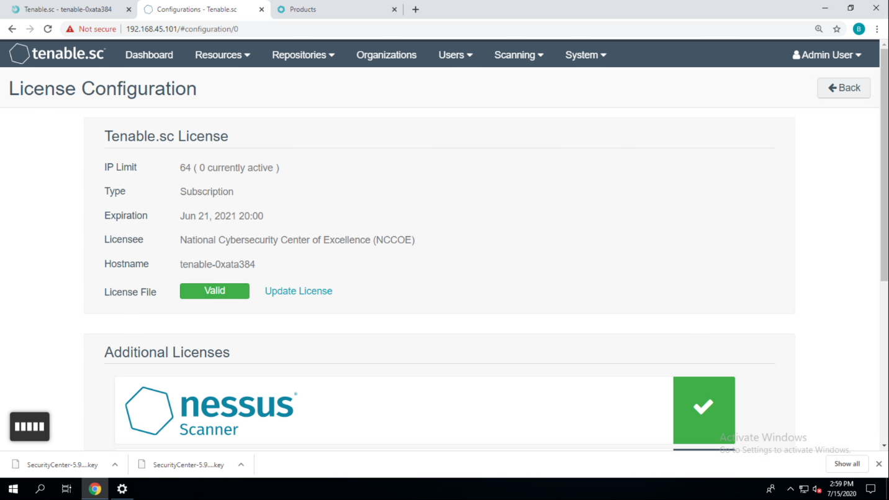889x500 pixels.
Task: Close the Configurations - Tenable.sc tab
Action: point(261,9)
